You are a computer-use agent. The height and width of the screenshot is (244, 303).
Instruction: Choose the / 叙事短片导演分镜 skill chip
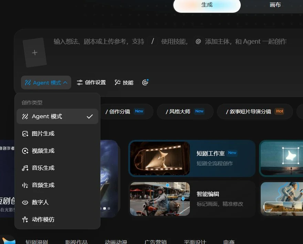tap(255, 112)
